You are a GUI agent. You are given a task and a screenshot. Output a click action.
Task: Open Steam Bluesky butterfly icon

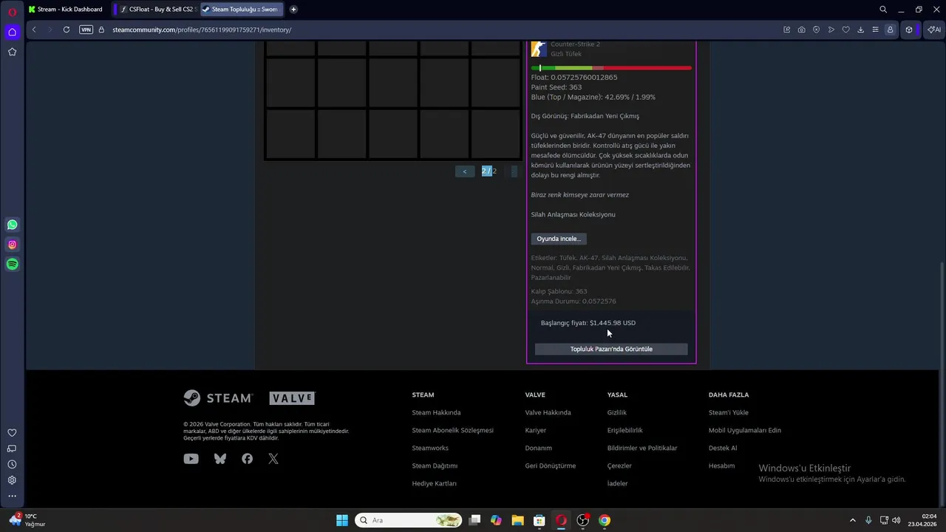(x=220, y=459)
